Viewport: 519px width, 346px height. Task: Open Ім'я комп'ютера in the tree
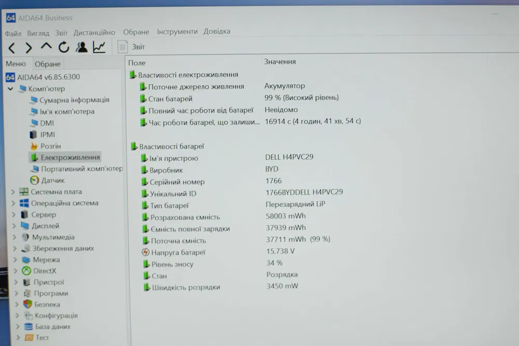62,112
